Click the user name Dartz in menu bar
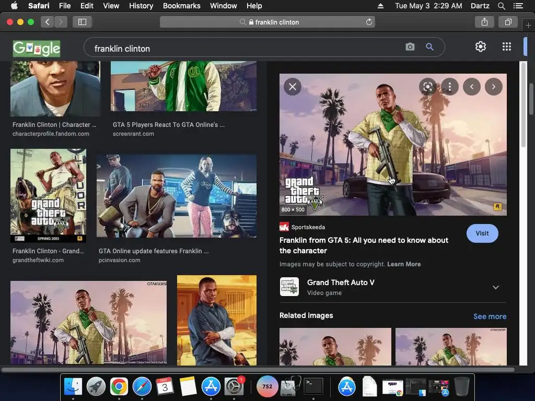Image resolution: width=535 pixels, height=401 pixels. (x=480, y=6)
